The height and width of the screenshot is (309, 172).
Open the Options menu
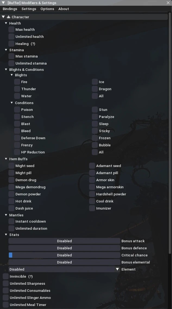tap(47, 9)
